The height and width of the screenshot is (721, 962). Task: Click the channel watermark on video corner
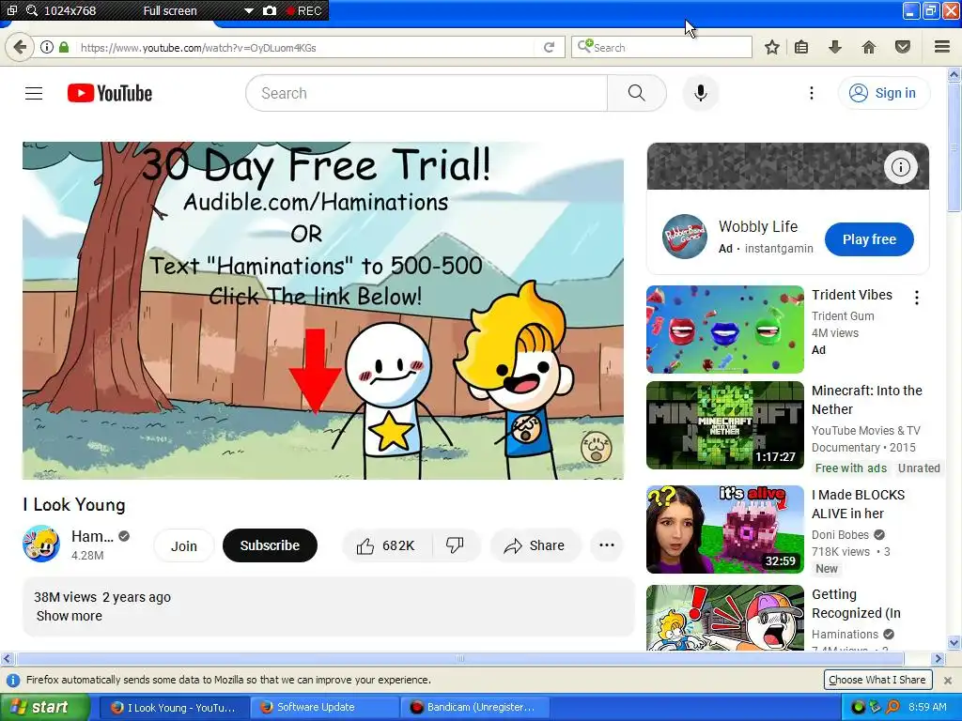coord(596,446)
